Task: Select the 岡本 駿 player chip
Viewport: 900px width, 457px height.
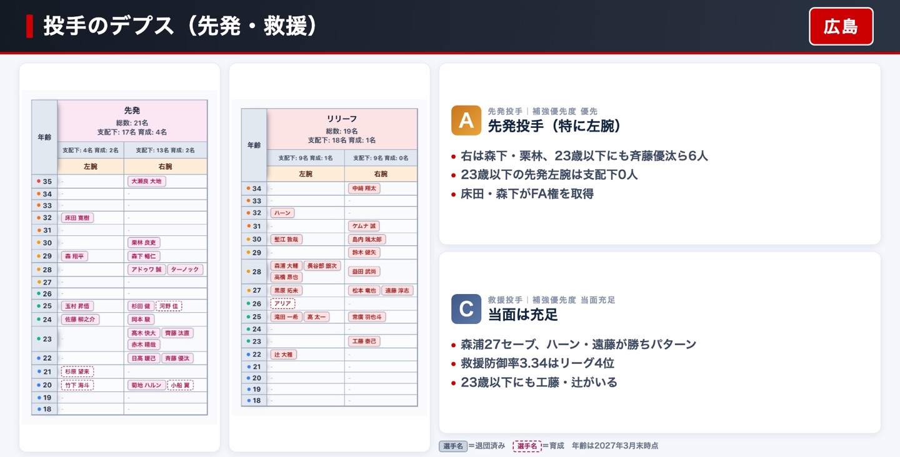Action: click(x=141, y=319)
